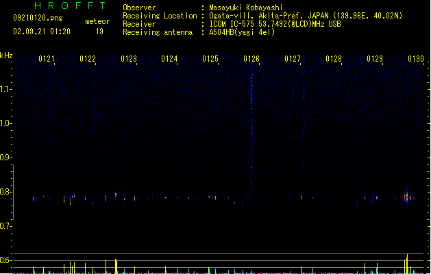This screenshot has height=274, width=431.
Task: Click the meteor count 19
Action: [x=99, y=32]
